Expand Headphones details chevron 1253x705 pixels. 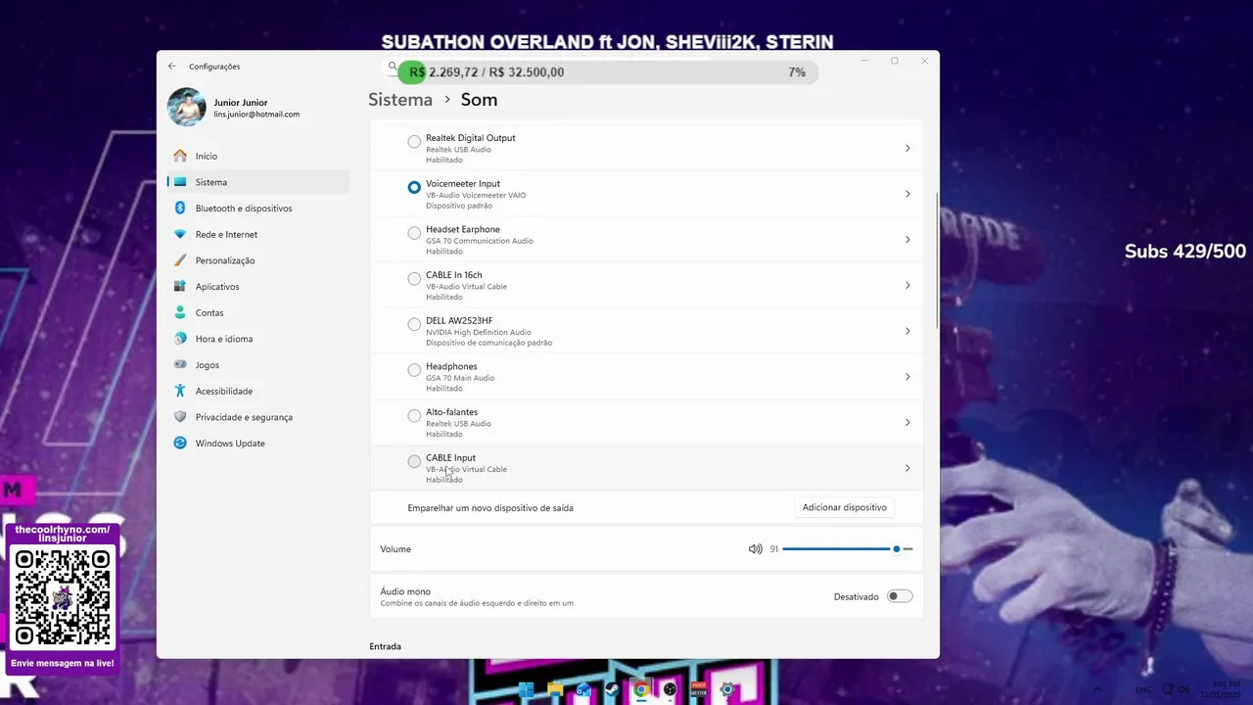point(907,377)
